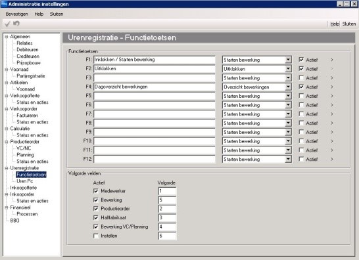Select Relaties in the tree
This screenshot has width=359, height=260.
[24, 43]
